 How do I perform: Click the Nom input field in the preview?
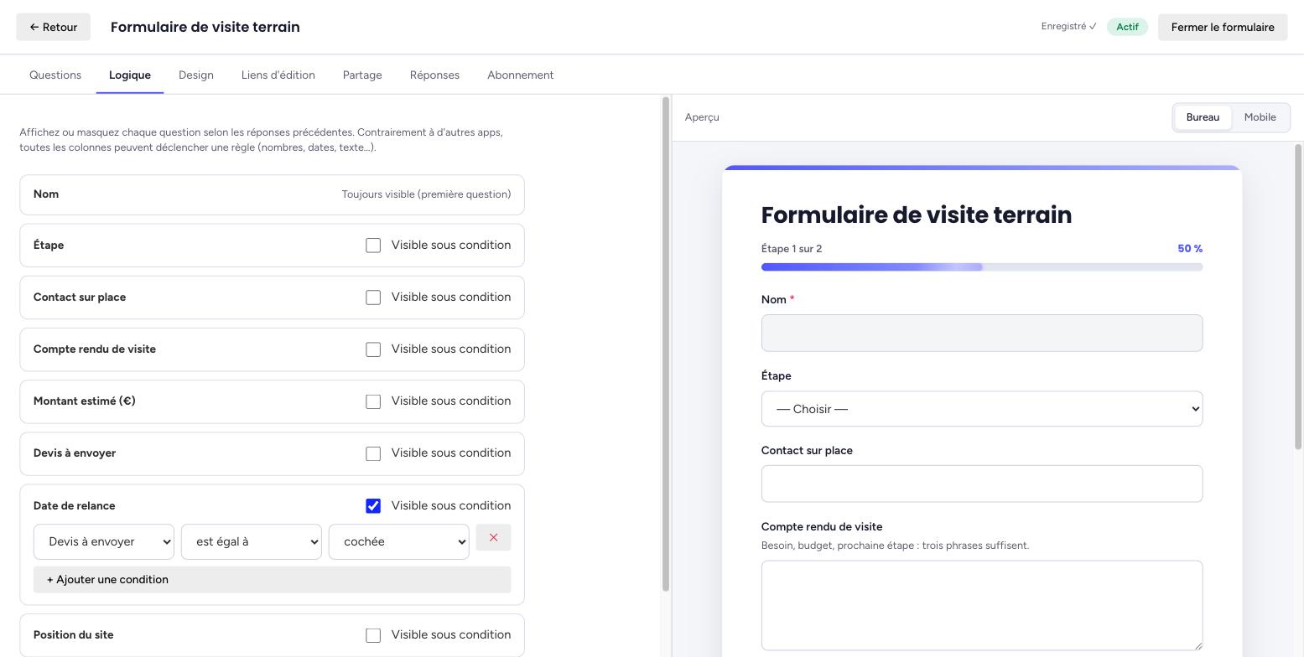[982, 334]
